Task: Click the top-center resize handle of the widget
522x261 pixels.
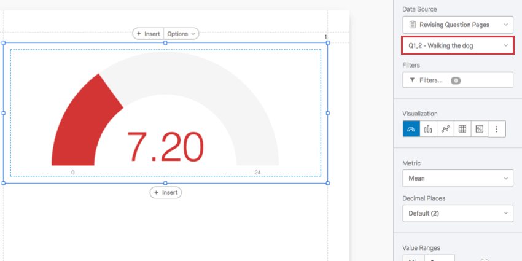Action: click(x=165, y=43)
